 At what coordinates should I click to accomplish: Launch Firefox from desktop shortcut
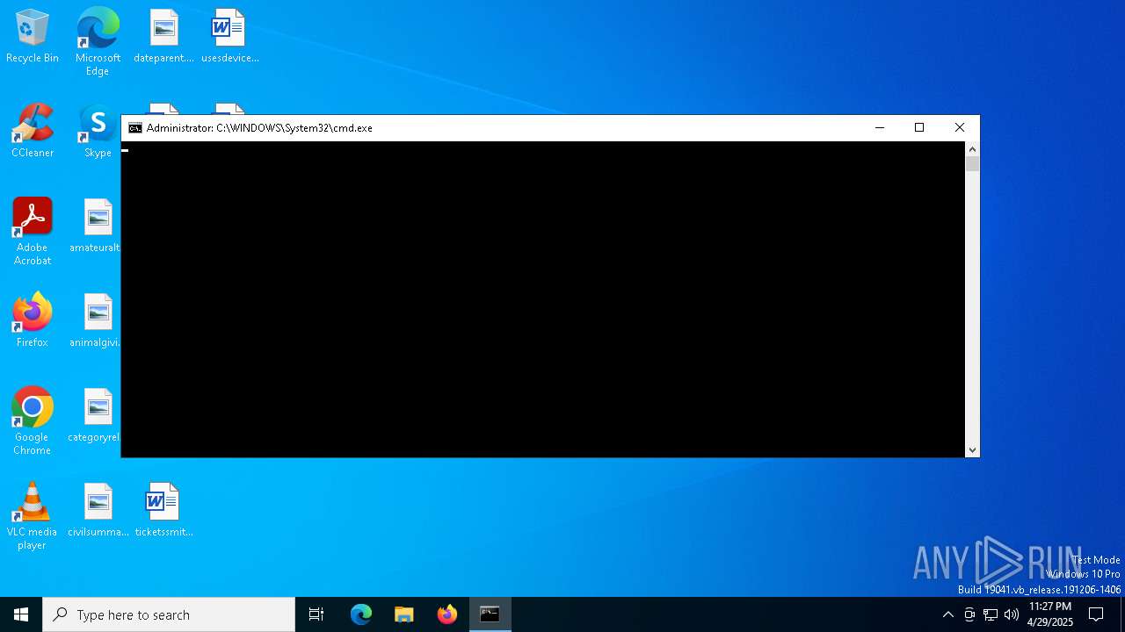(33, 321)
